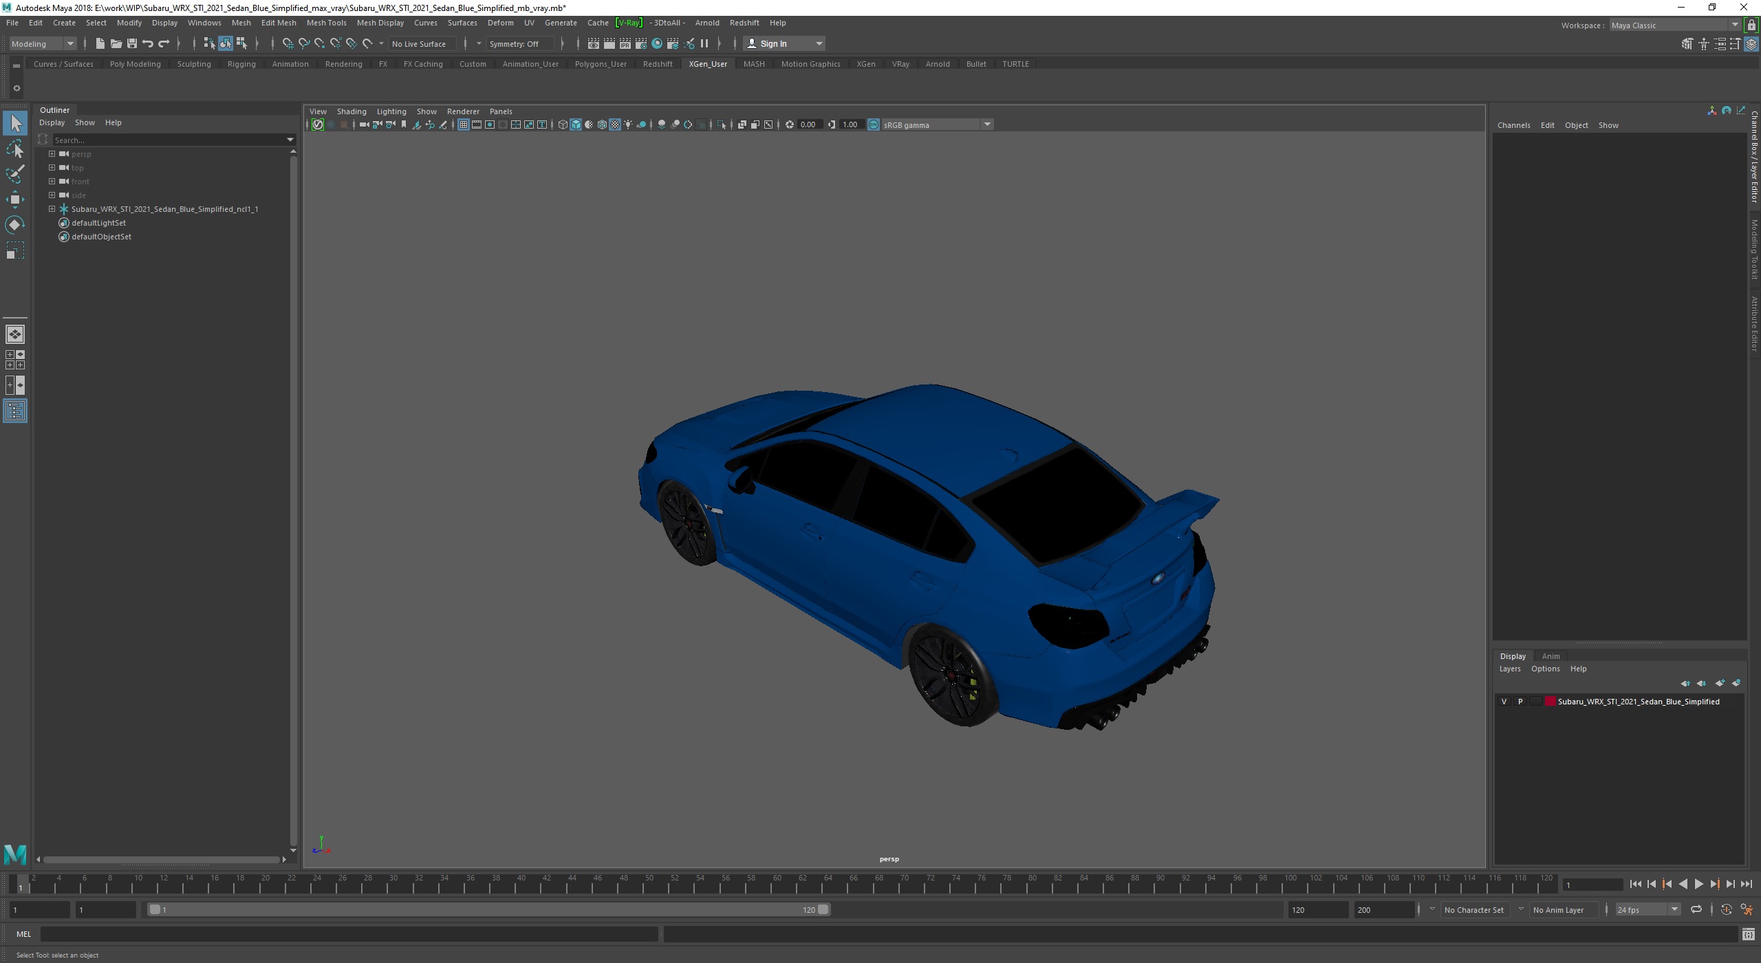
Task: Select by component type icon
Action: (x=241, y=43)
